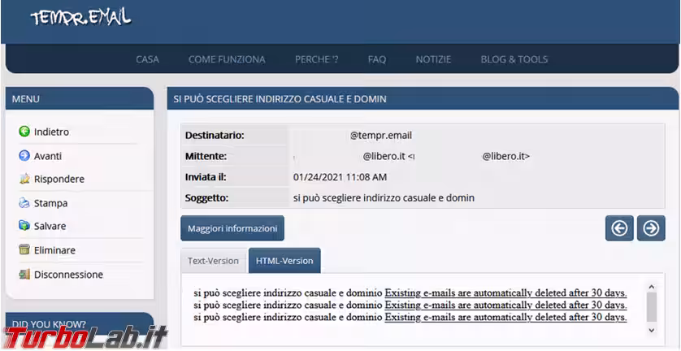This screenshot has width=681, height=351.
Task: Click the Disconnessione menu link
Action: pos(68,275)
